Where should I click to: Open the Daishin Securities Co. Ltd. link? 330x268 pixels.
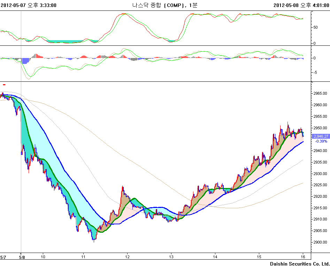pyautogui.click(x=299, y=263)
